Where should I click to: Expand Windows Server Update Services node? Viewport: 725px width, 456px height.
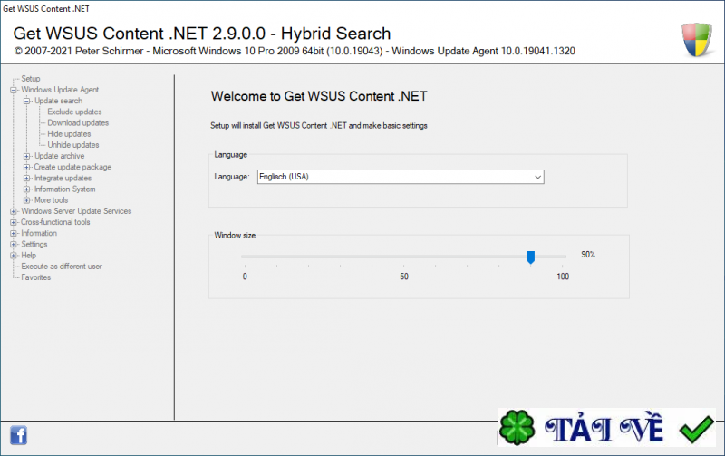point(14,211)
